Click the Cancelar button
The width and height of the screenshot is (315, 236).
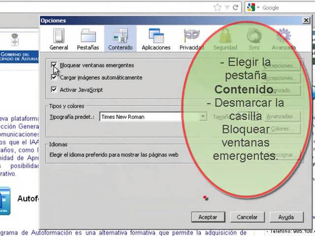click(x=247, y=217)
